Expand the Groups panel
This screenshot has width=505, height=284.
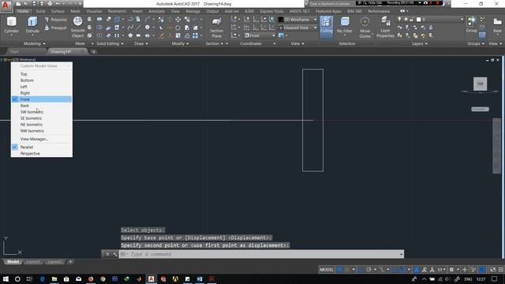(x=476, y=43)
